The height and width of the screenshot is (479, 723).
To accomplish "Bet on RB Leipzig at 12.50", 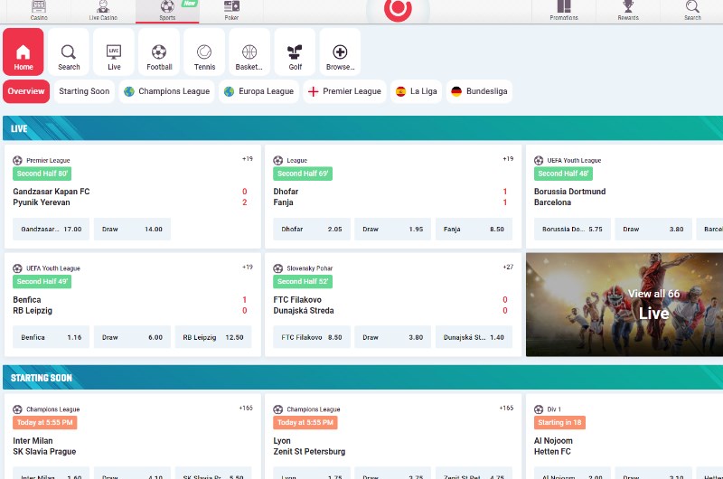I will click(x=213, y=337).
